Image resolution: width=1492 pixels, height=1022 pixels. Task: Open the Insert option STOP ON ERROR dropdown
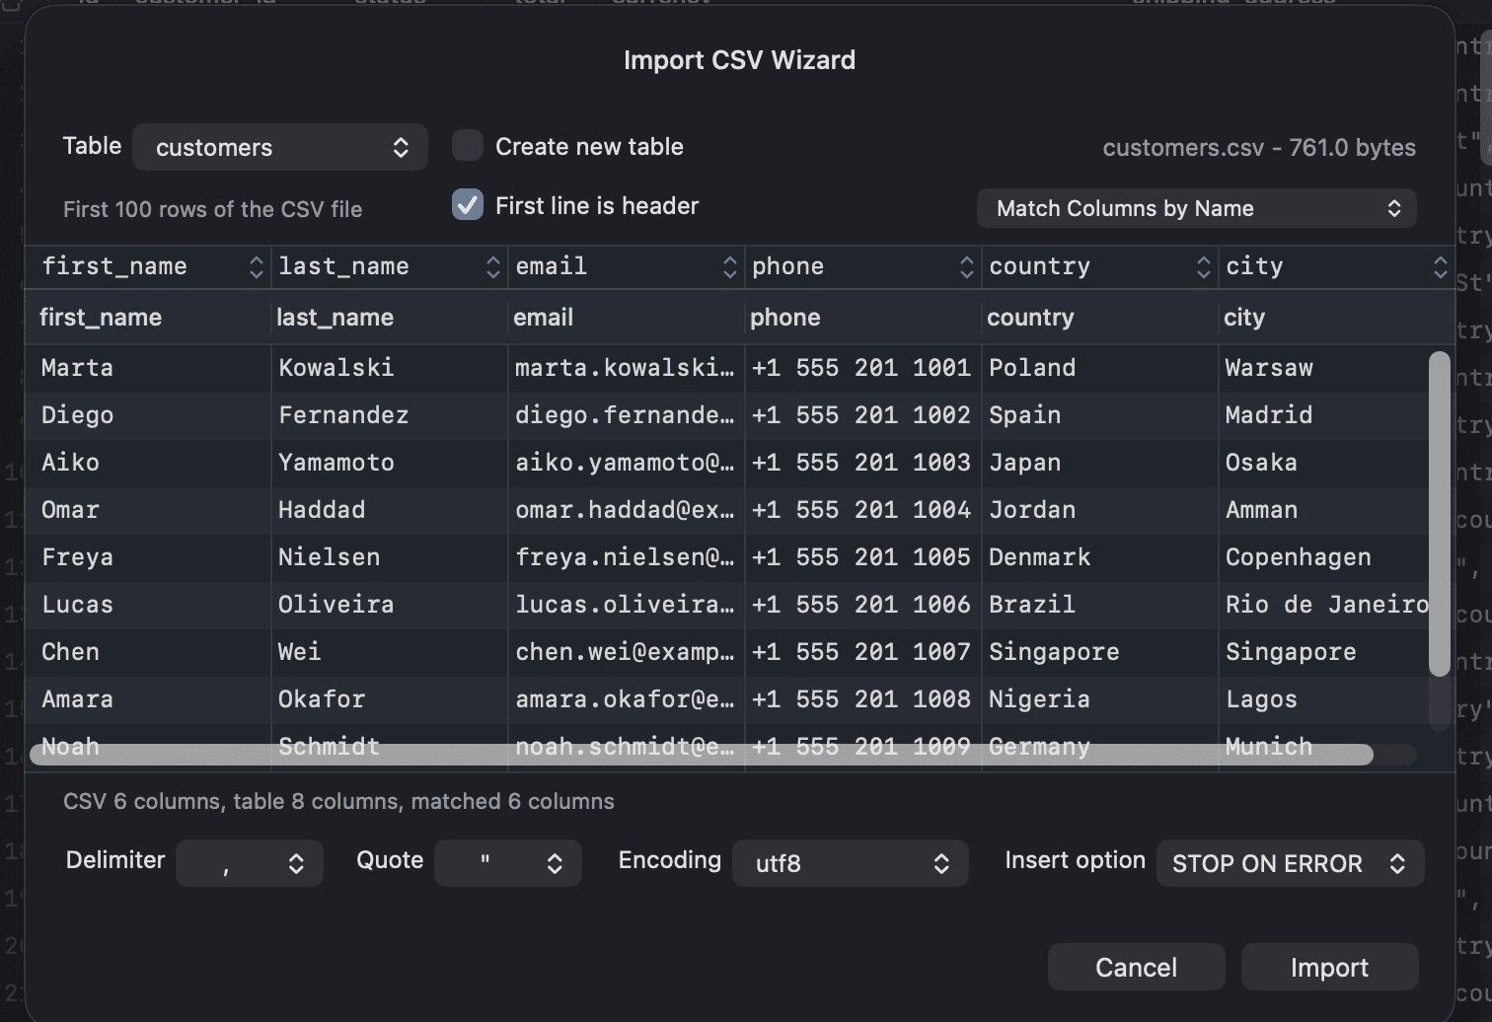coord(1291,863)
